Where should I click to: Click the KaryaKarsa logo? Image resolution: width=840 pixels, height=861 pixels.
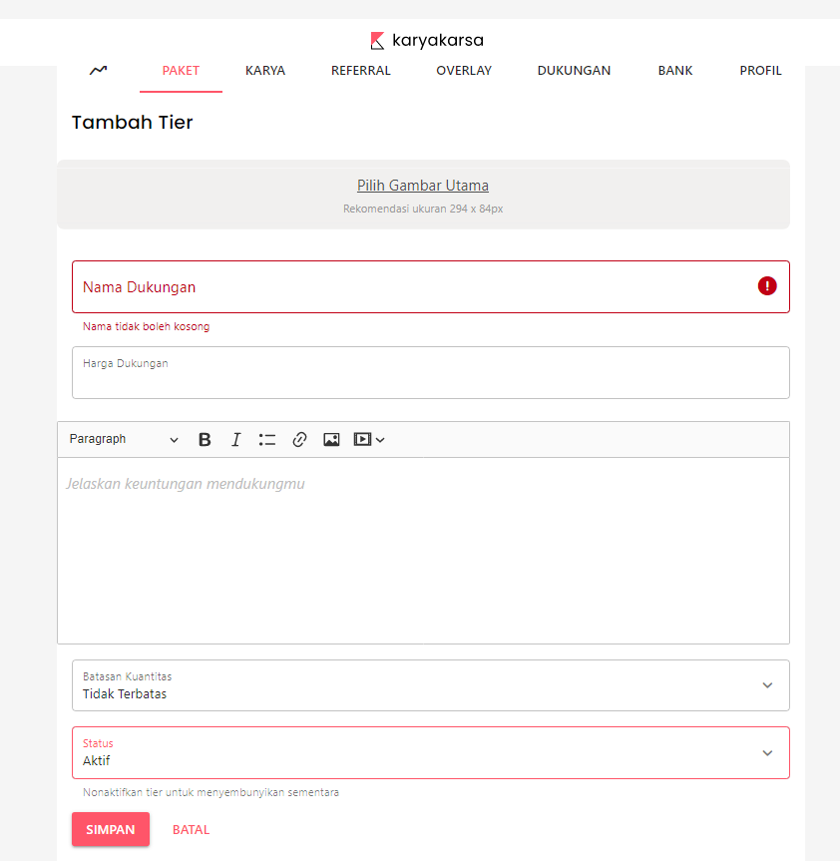pyautogui.click(x=426, y=41)
